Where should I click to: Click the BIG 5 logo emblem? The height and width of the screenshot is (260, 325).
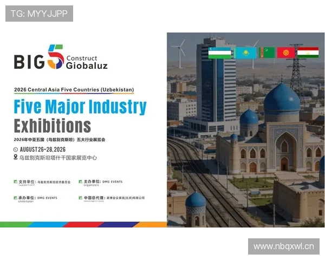pyautogui.click(x=55, y=60)
